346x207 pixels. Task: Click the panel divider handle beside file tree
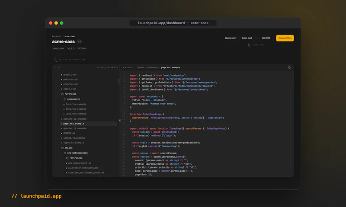(x=120, y=121)
